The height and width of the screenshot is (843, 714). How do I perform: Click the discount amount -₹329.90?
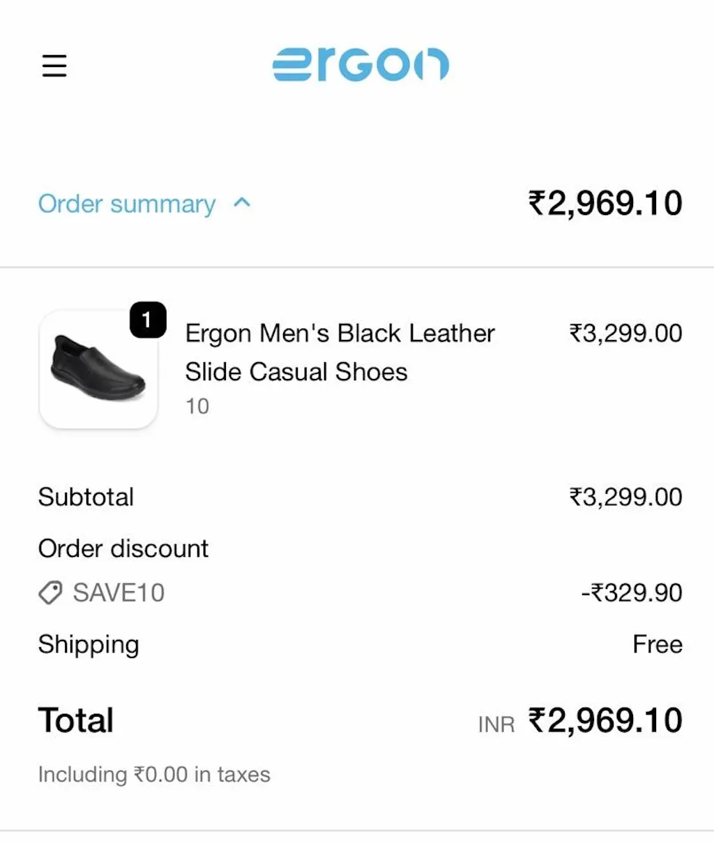tap(632, 593)
